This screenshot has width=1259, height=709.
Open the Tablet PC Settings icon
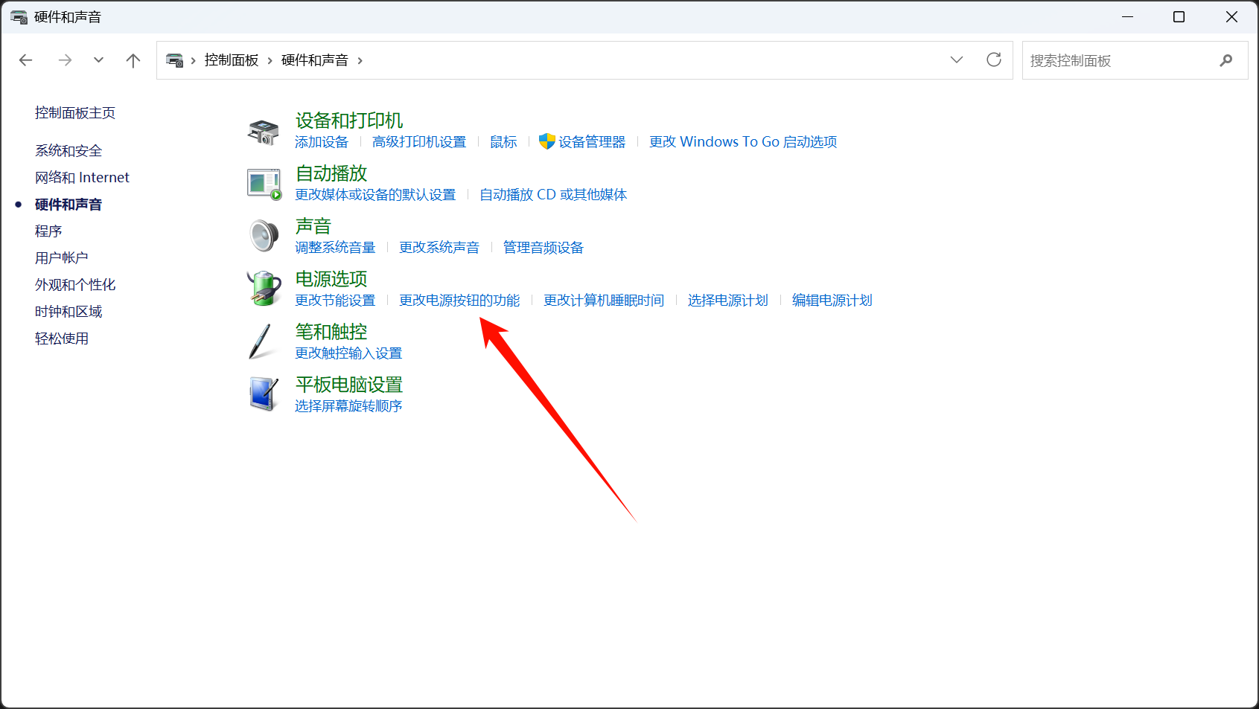[x=264, y=394]
